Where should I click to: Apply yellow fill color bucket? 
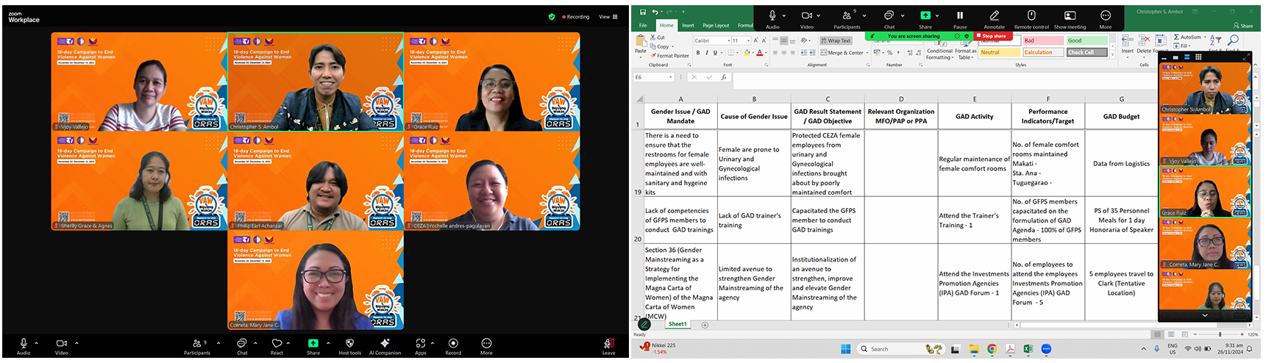tap(747, 53)
